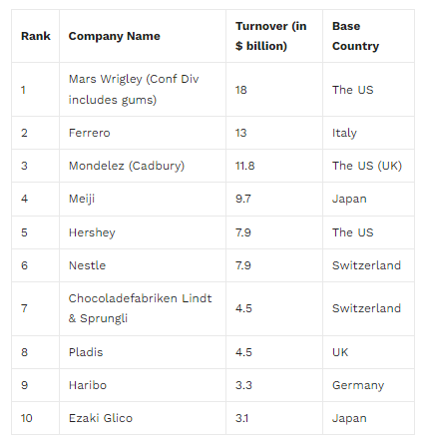Click the turnover value 11.8
Image resolution: width=427 pixels, height=444 pixels.
[x=245, y=166]
